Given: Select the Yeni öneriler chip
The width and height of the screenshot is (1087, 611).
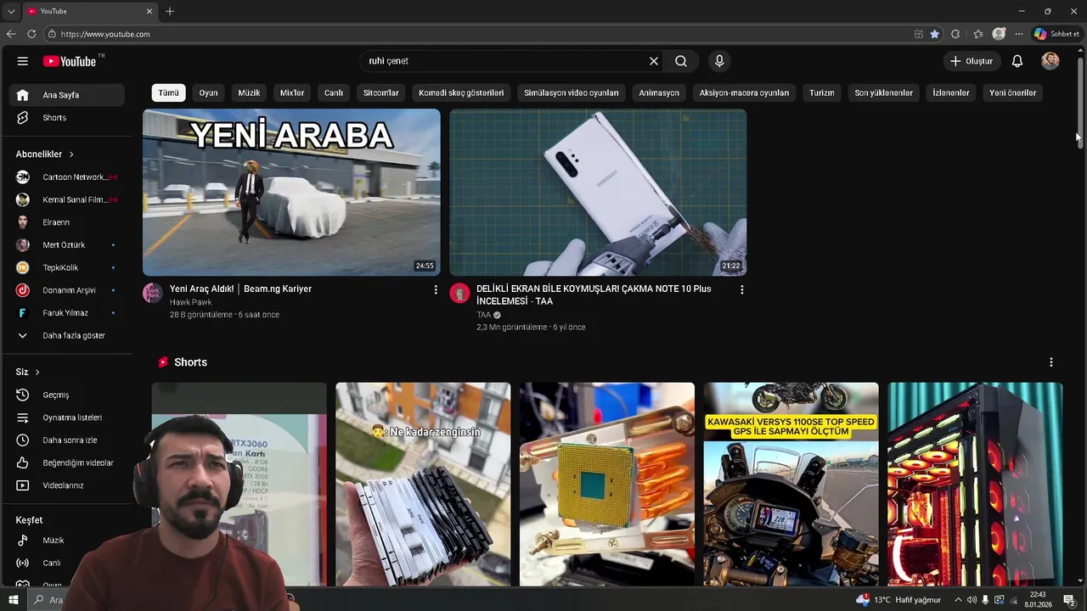Looking at the screenshot, I should (x=1012, y=93).
